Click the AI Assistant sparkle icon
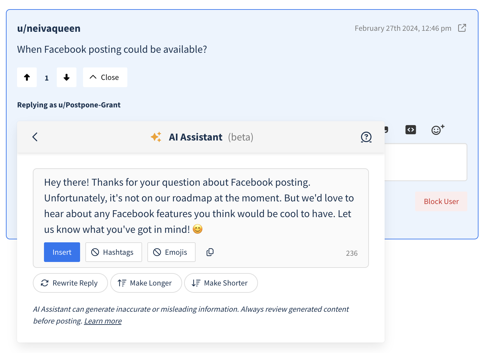489x353 pixels. [x=156, y=137]
